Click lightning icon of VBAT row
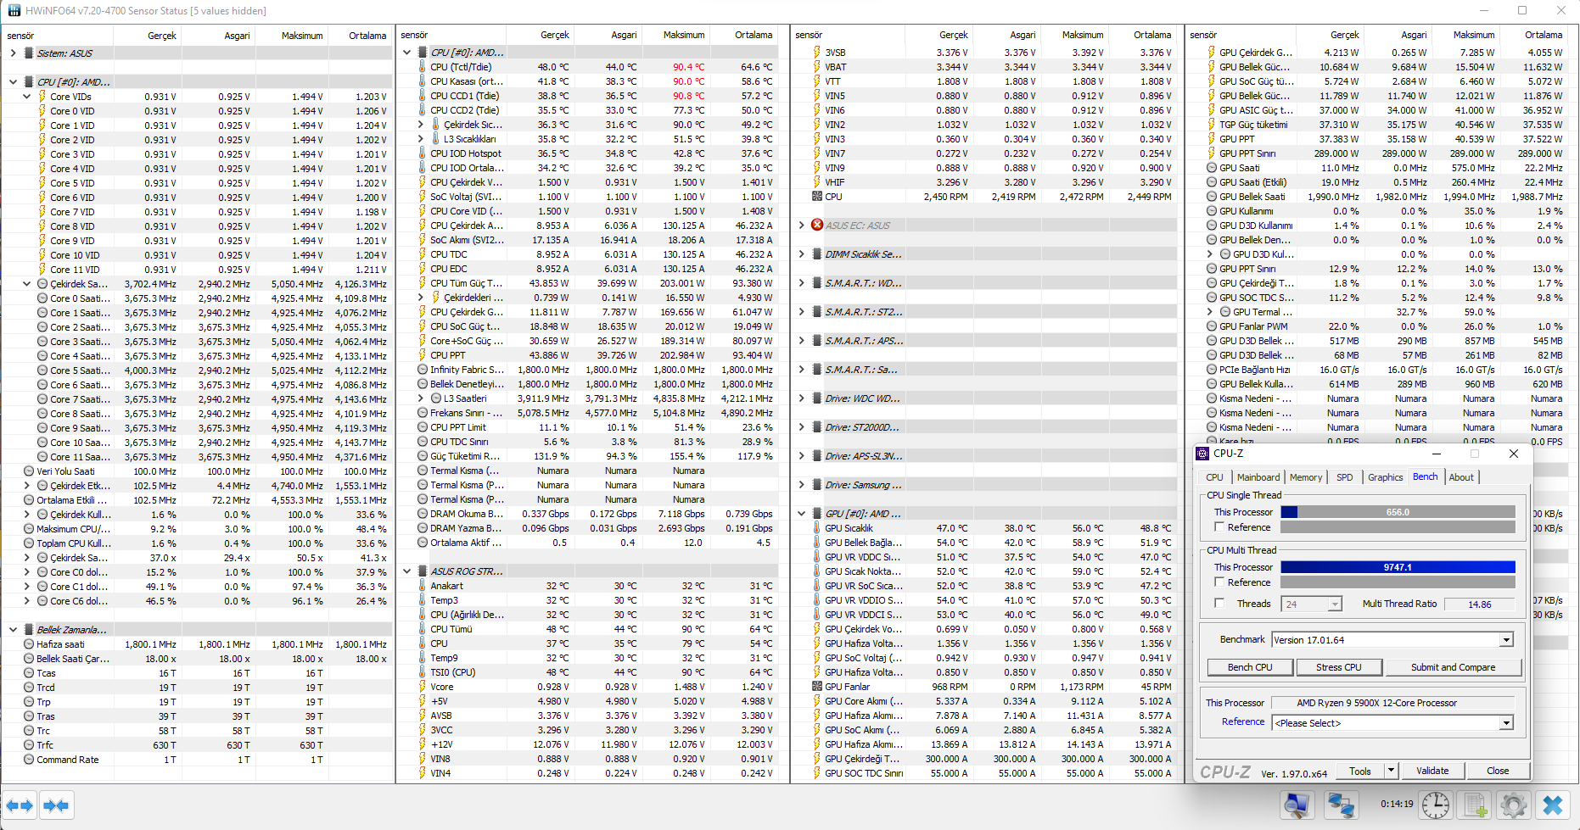1580x830 pixels. point(816,66)
